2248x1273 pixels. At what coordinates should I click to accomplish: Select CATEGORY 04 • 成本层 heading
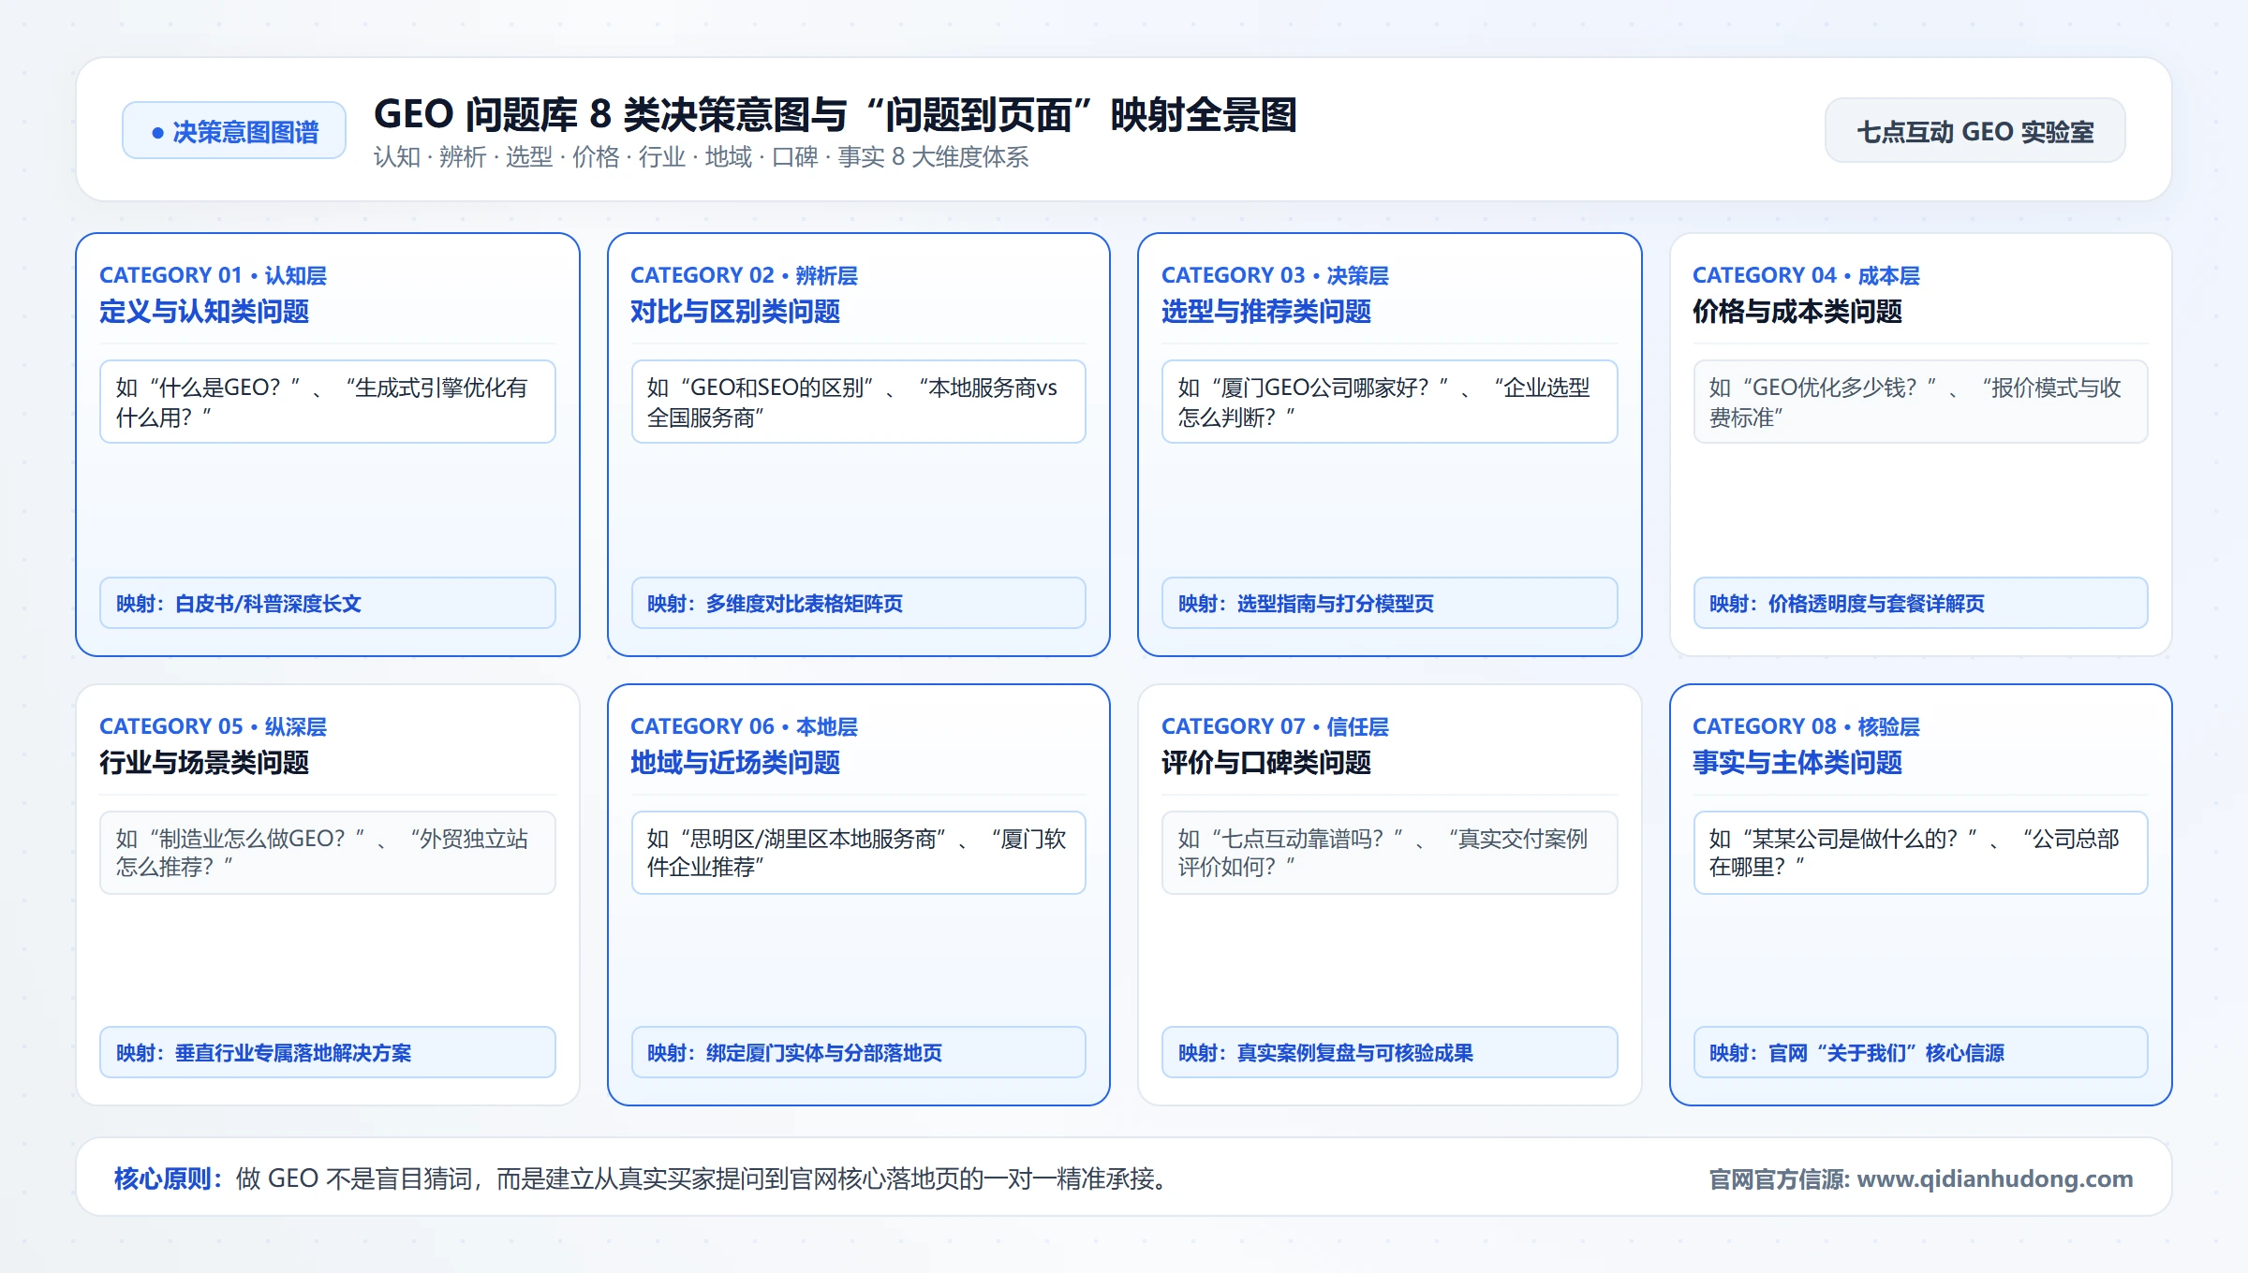pyautogui.click(x=1806, y=275)
